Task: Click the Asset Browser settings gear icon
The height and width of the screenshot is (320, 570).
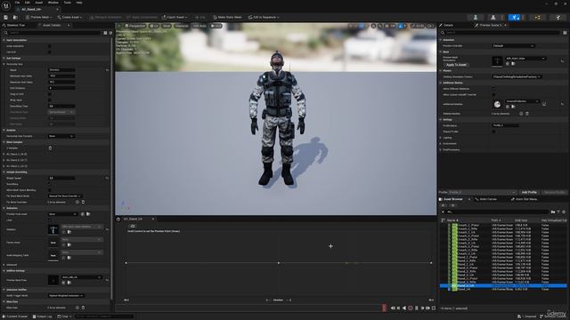Action: (564, 212)
